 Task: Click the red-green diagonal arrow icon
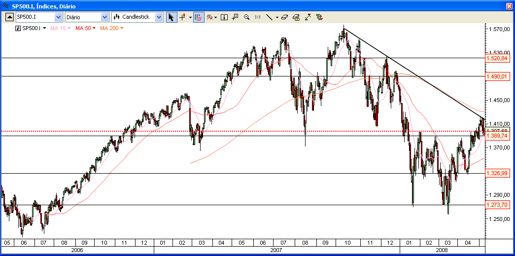(x=308, y=17)
